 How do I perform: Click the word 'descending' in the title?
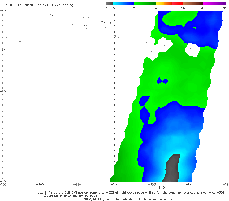tap(64, 5)
